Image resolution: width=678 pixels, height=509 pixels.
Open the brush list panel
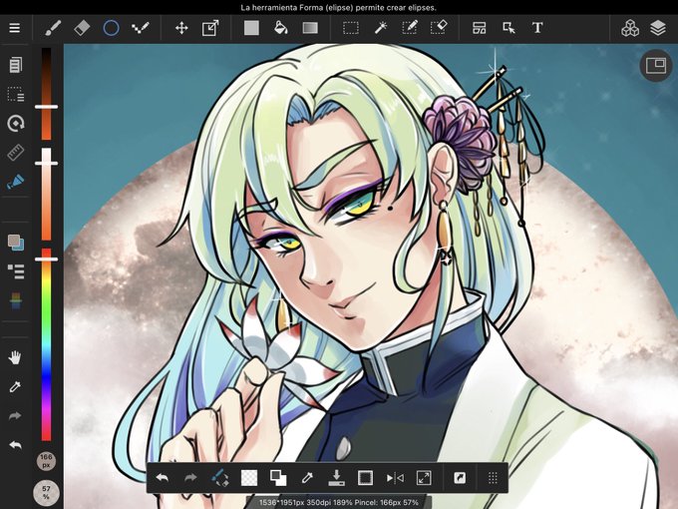point(16,271)
